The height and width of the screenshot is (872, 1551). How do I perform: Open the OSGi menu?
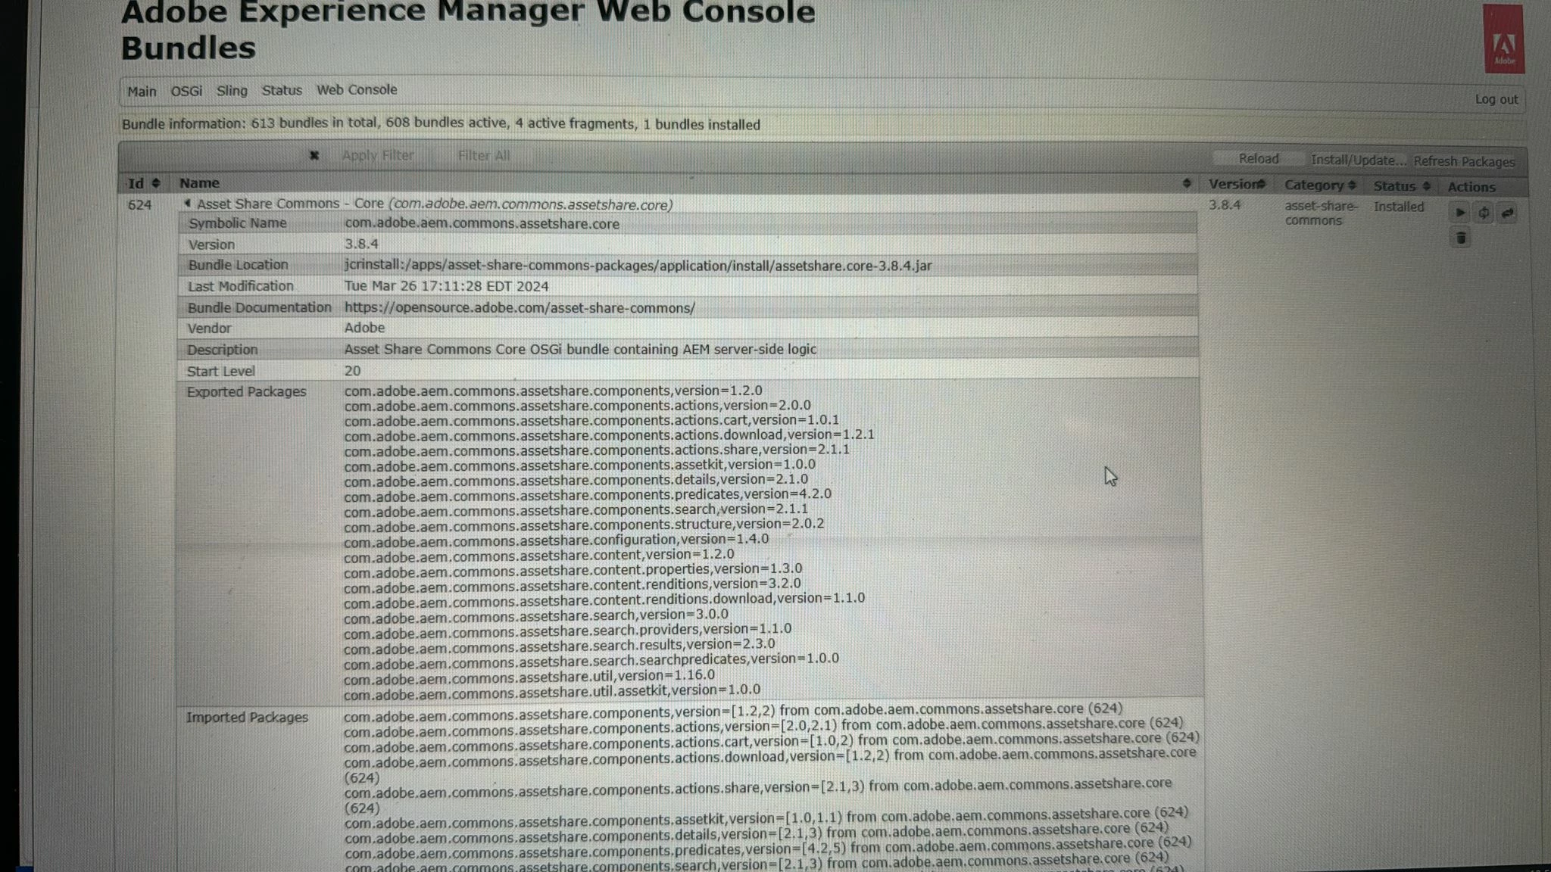point(186,91)
